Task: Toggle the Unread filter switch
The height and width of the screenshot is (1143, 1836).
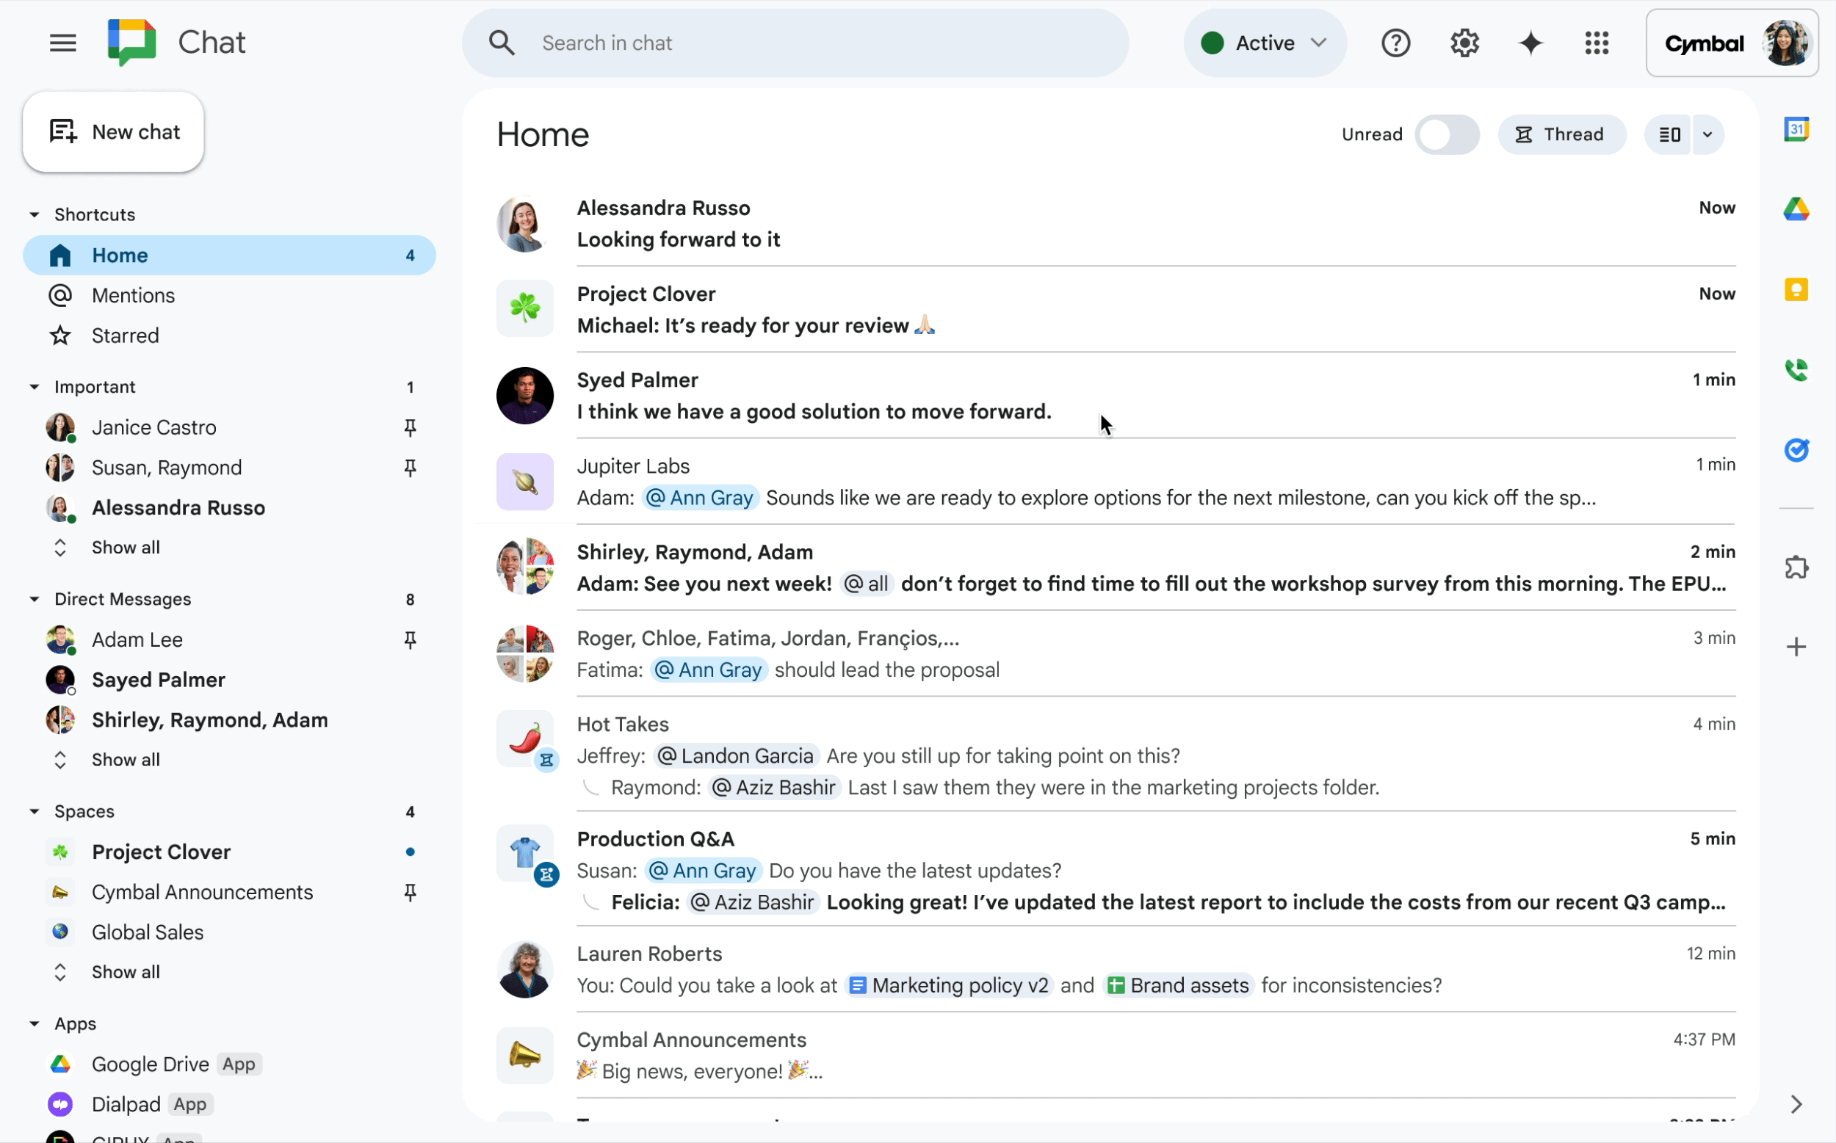Action: coord(1446,134)
